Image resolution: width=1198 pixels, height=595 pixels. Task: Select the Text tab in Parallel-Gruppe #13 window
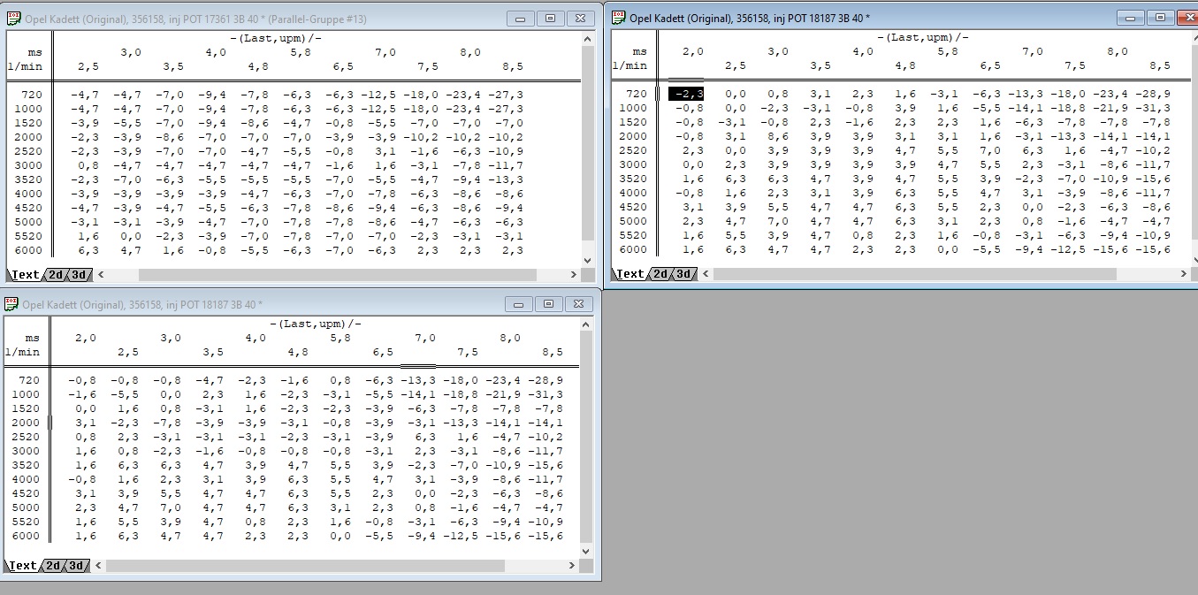(25, 275)
